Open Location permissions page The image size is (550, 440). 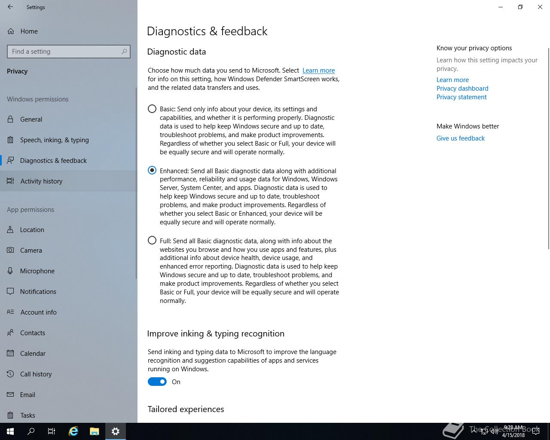(69, 229)
